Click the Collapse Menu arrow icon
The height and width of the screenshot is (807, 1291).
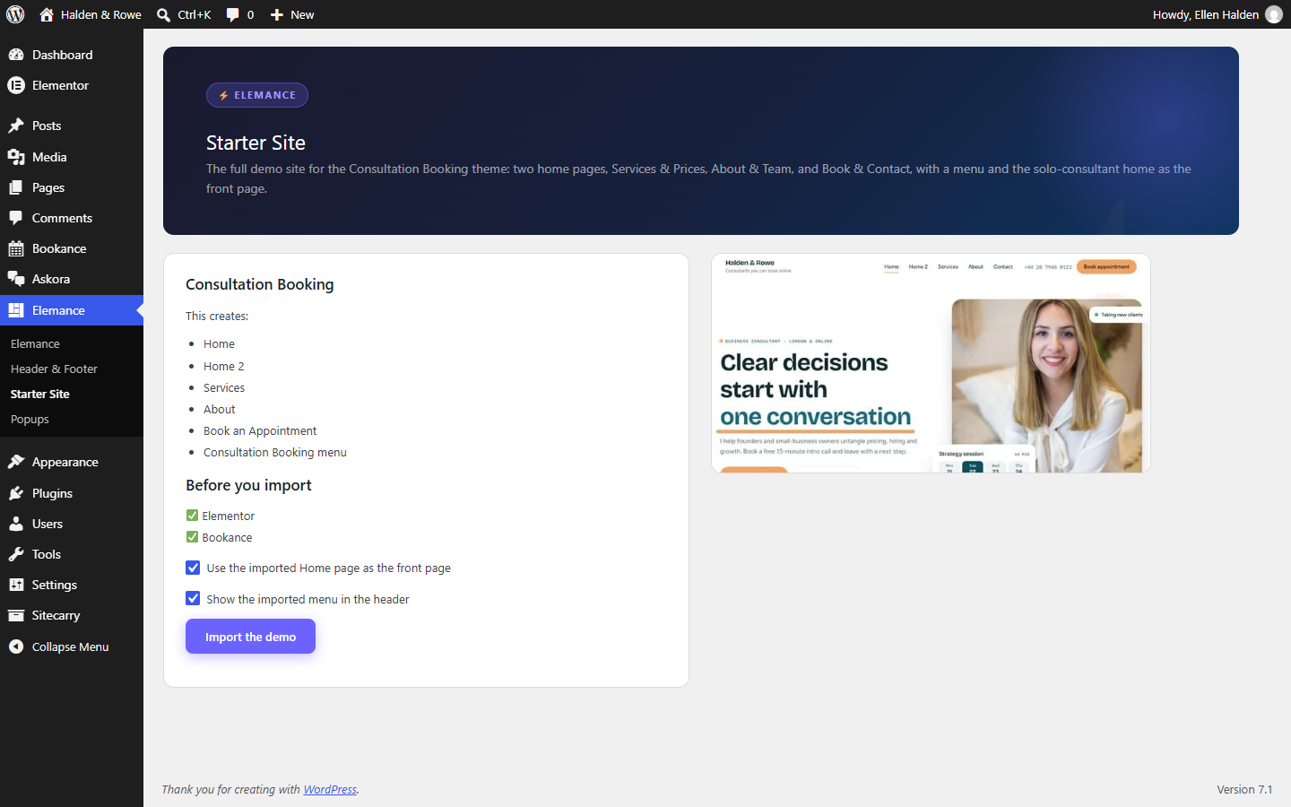tap(16, 646)
